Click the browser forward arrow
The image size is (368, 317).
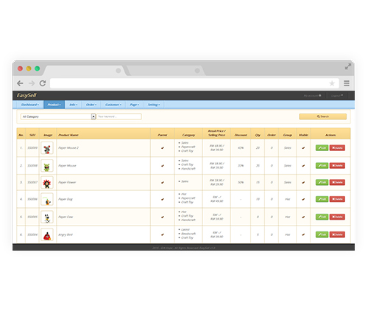tap(32, 83)
